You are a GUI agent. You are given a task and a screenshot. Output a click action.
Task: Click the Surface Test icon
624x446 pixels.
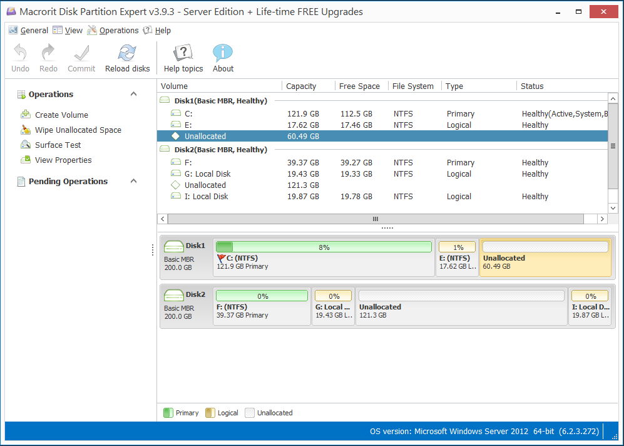[26, 145]
